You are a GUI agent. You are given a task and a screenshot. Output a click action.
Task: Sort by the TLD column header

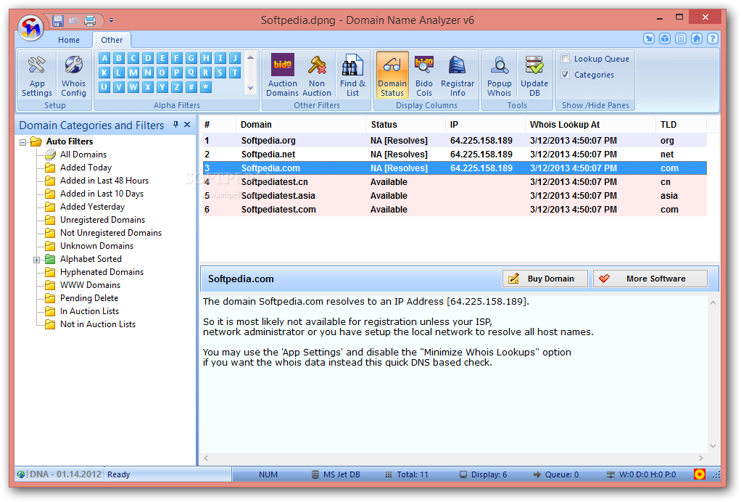pos(681,125)
